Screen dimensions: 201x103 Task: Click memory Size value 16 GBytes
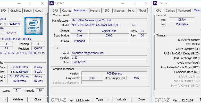(x=182, y=24)
